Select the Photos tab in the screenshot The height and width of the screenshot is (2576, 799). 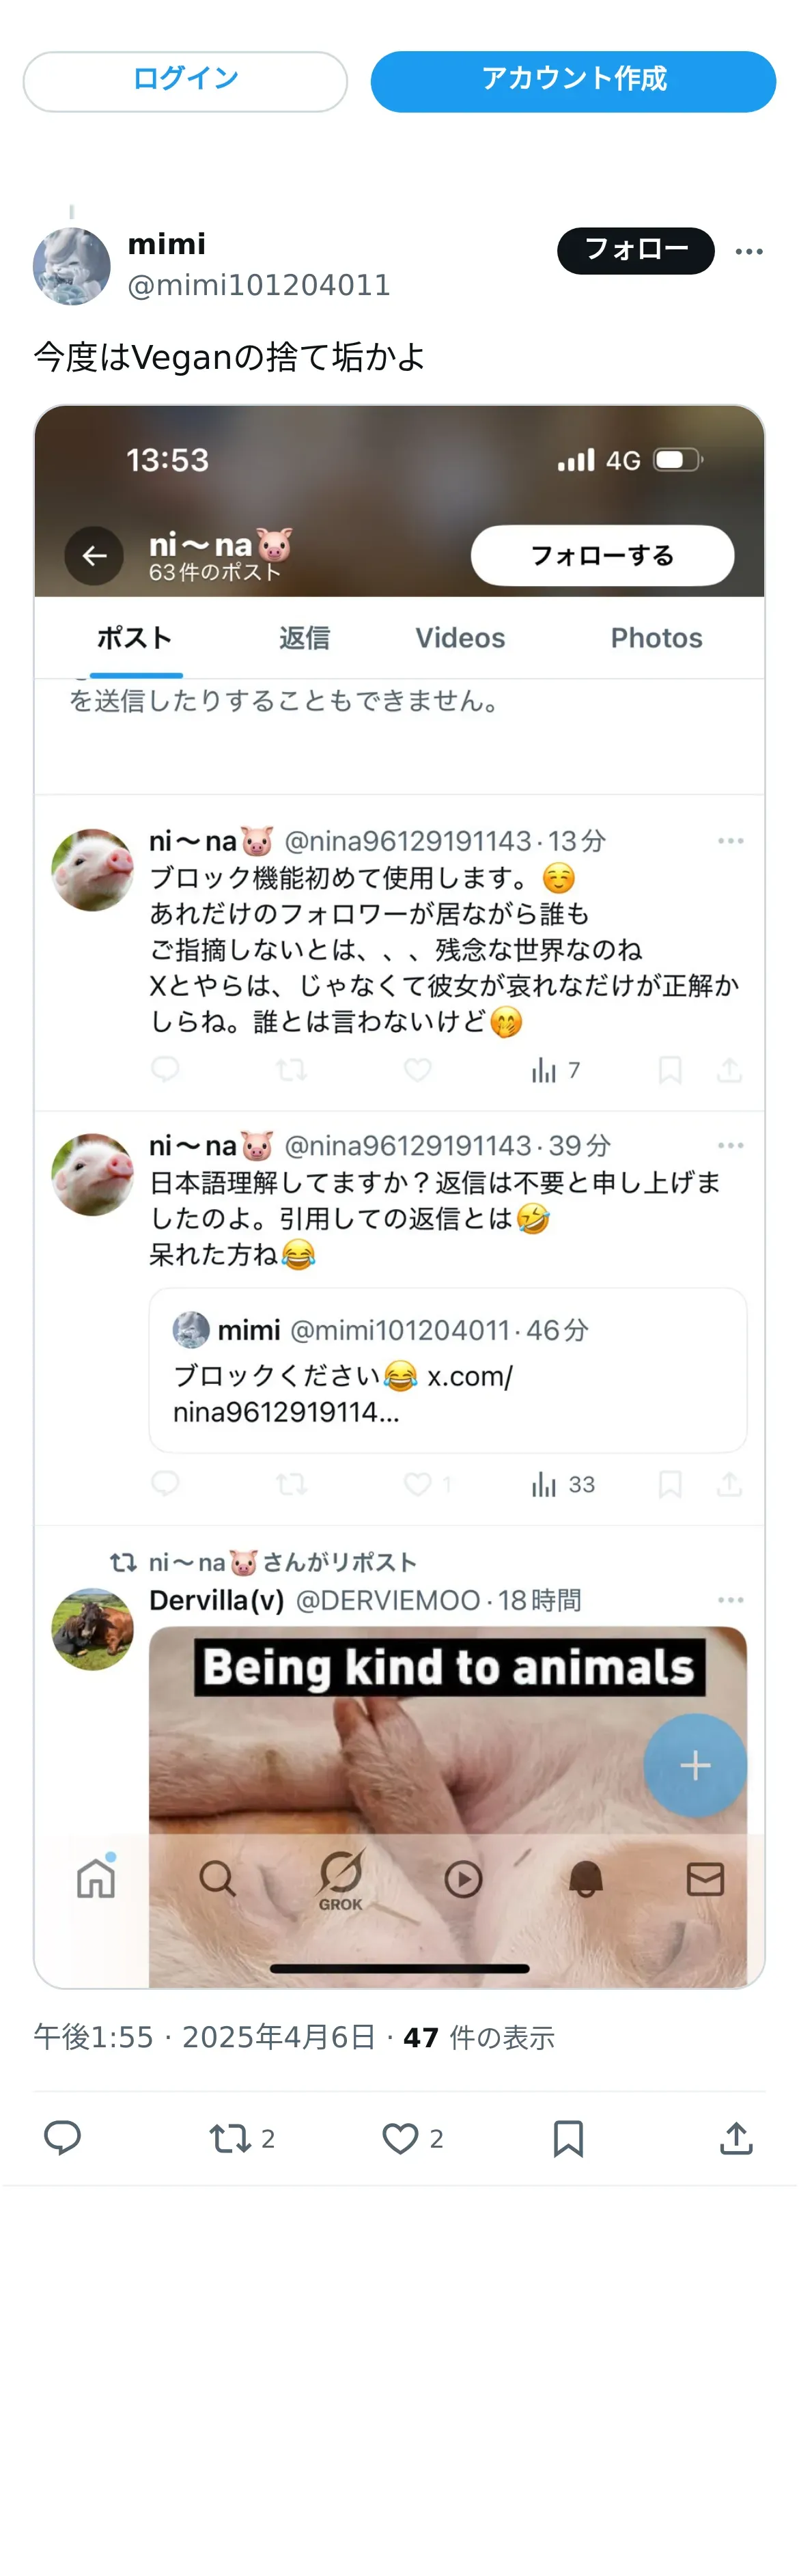pos(656,638)
